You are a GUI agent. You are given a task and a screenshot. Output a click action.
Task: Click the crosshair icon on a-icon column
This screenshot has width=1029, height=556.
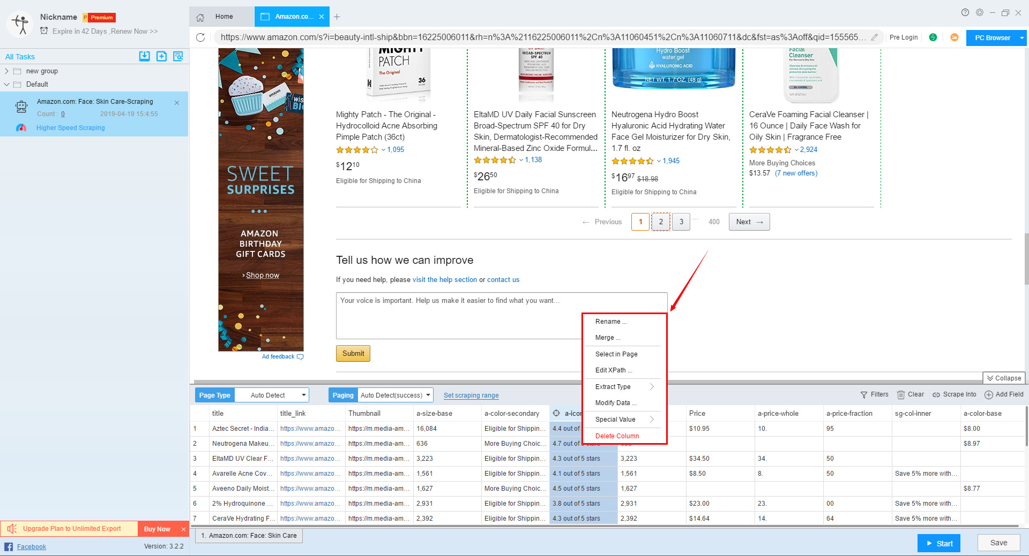556,413
